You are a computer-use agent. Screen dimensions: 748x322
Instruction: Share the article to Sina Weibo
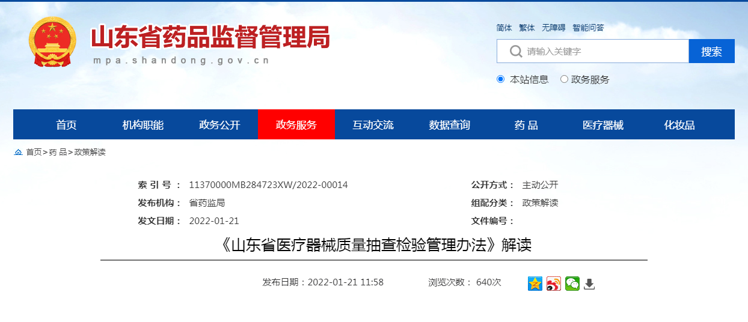pyautogui.click(x=553, y=284)
